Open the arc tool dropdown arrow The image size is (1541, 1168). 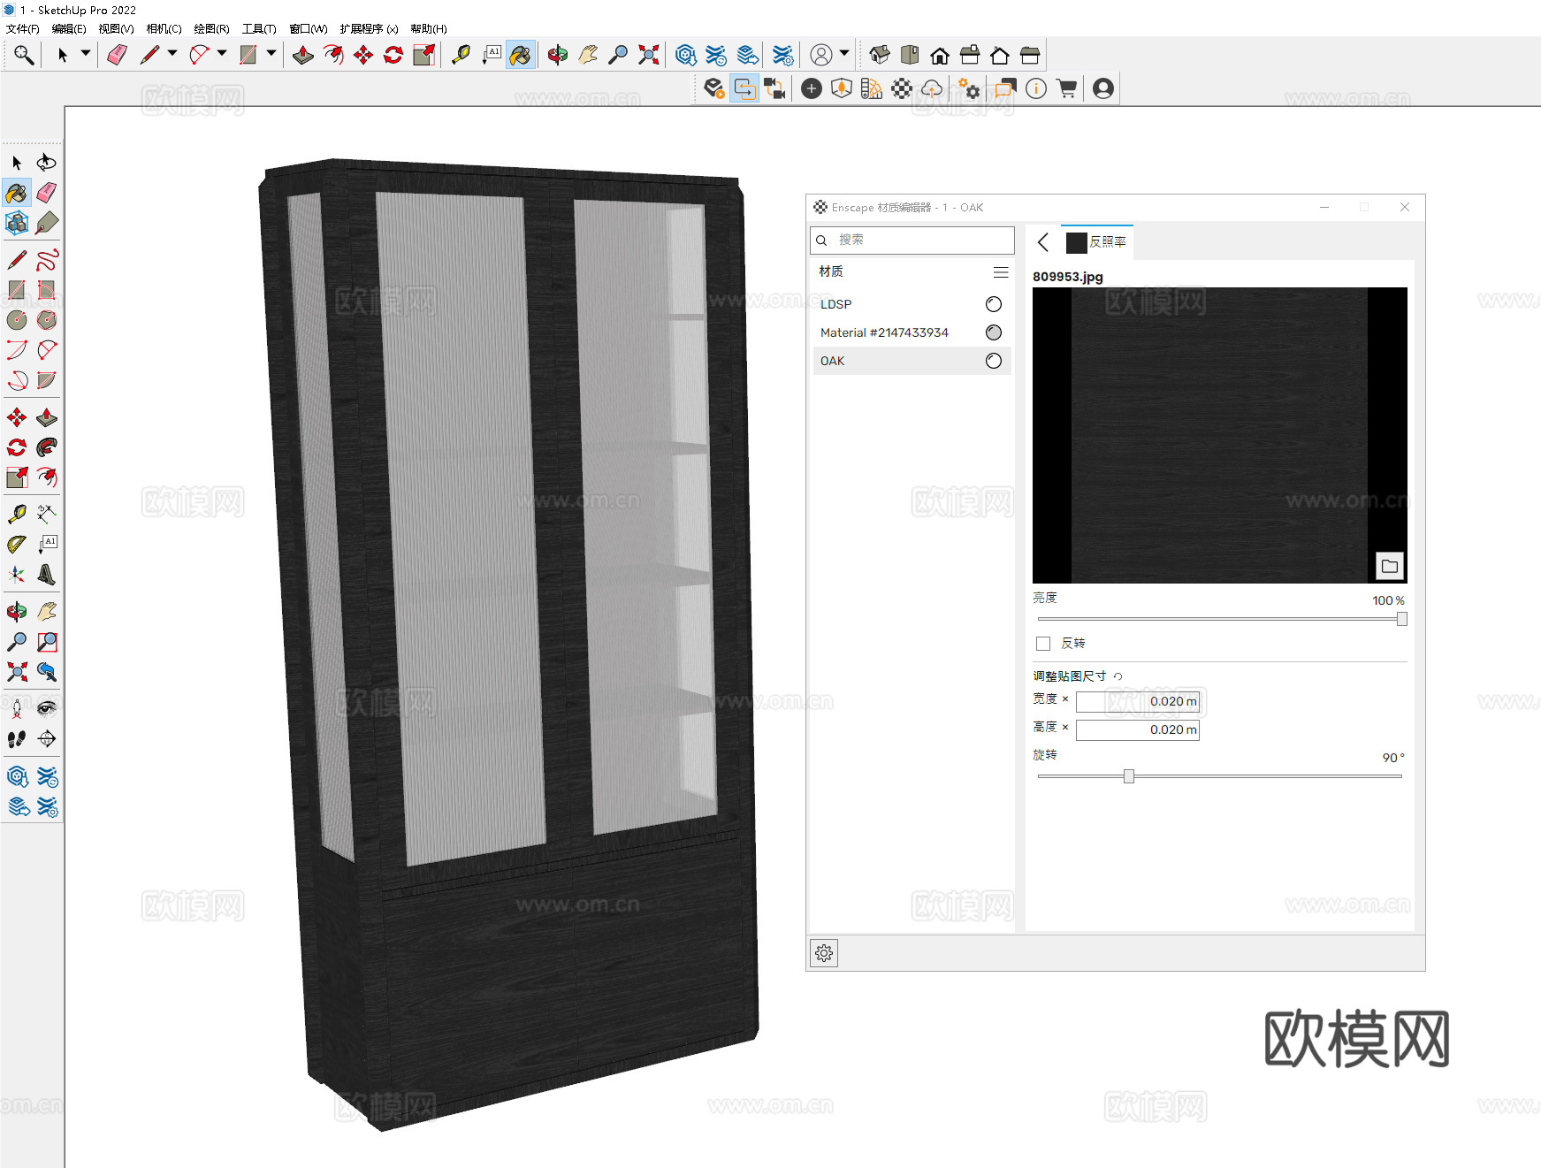pyautogui.click(x=222, y=54)
